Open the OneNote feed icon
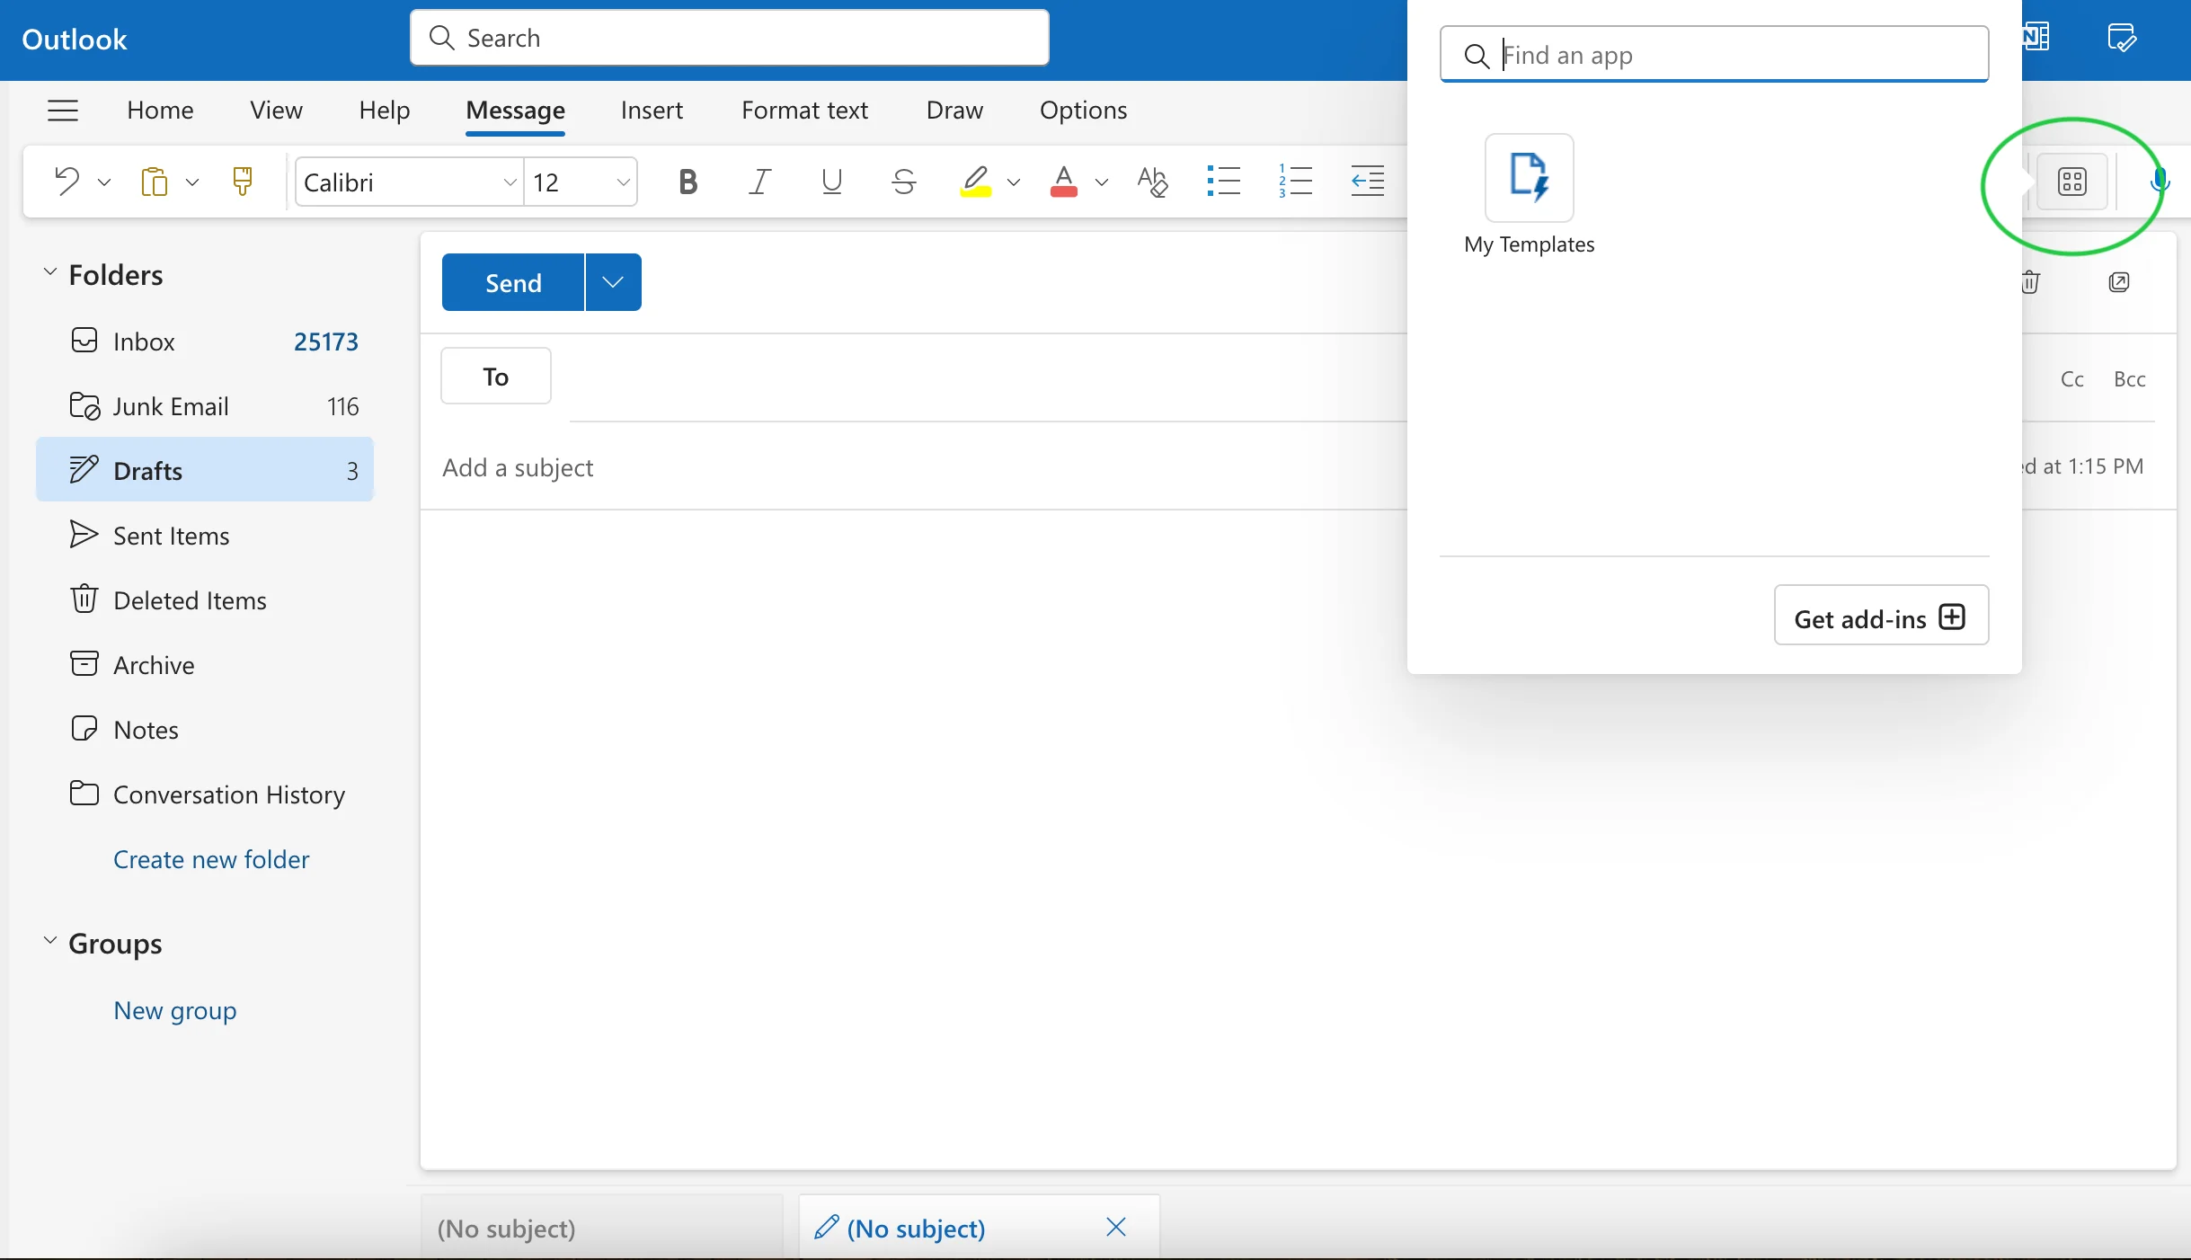This screenshot has width=2191, height=1260. point(2036,38)
